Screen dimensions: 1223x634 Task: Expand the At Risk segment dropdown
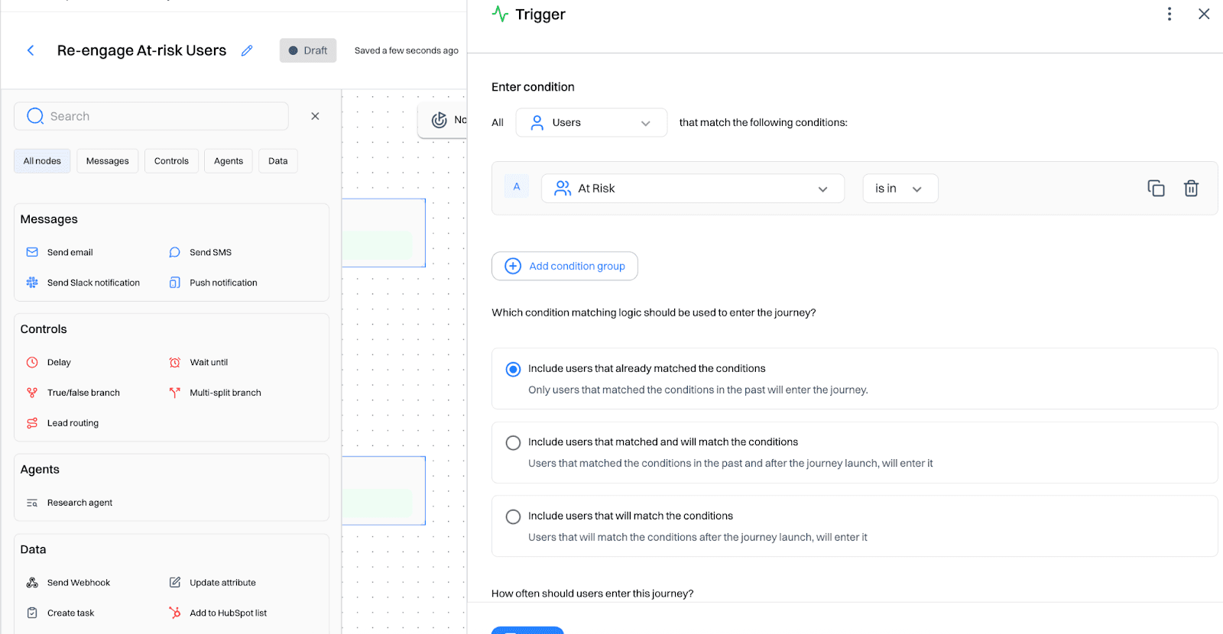[692, 189]
